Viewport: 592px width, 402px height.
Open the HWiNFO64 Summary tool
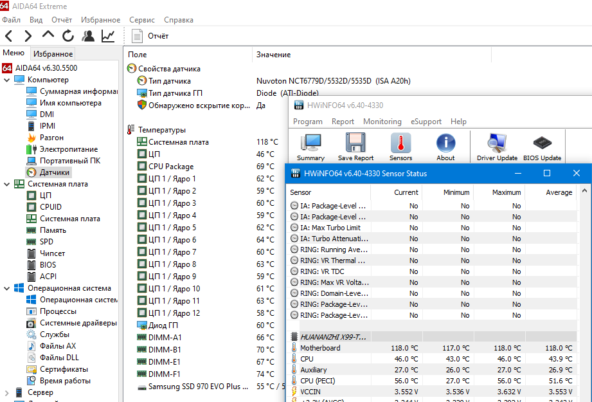(310, 147)
